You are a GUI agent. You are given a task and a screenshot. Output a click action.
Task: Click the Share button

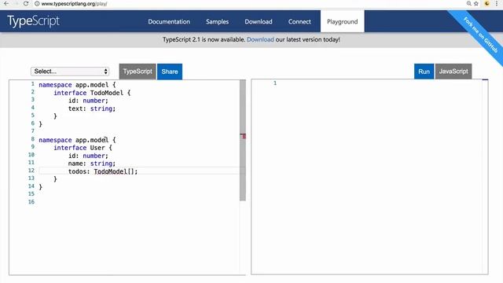coord(170,72)
